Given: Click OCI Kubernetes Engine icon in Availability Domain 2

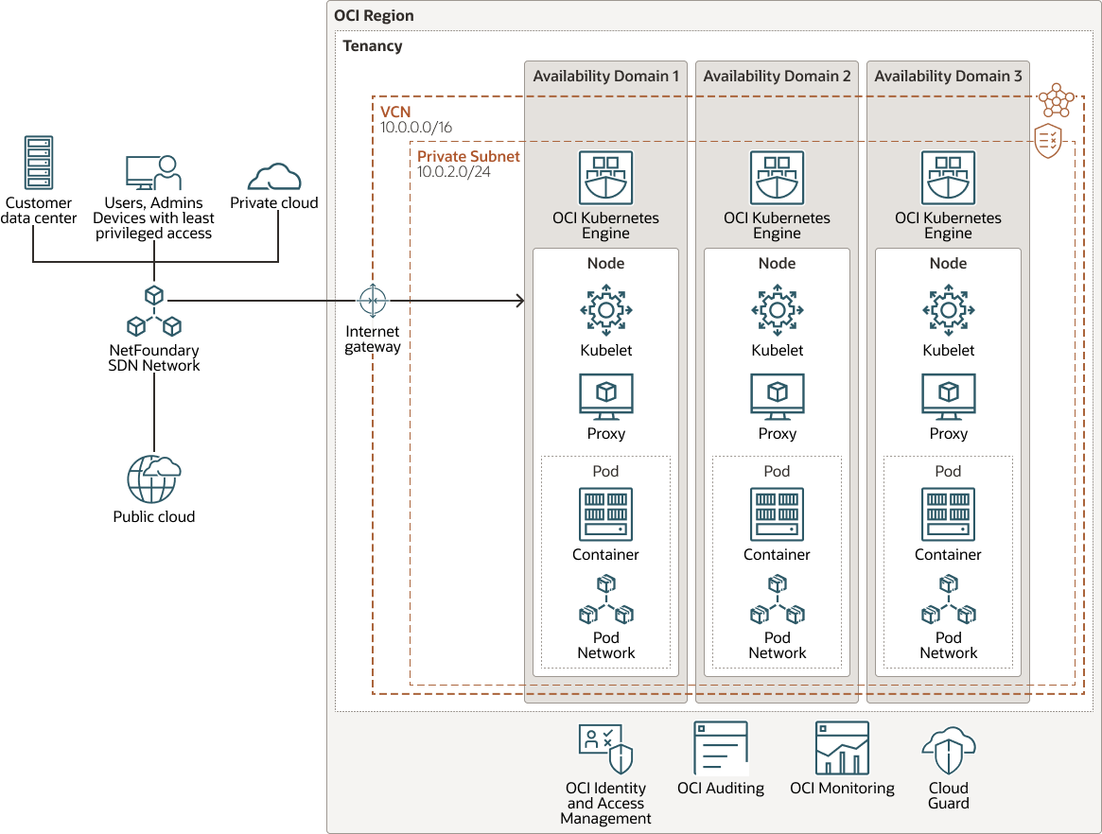Looking at the screenshot, I should (777, 178).
